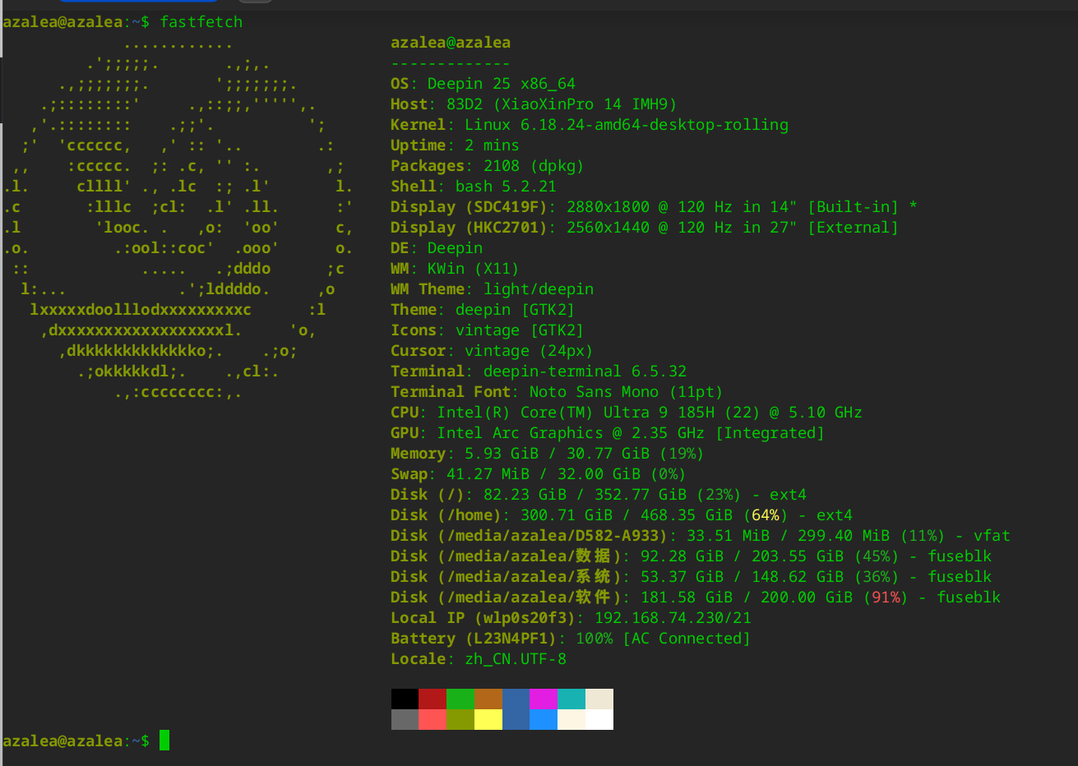Select the 'WM Theme: light/deepin' line

click(492, 289)
